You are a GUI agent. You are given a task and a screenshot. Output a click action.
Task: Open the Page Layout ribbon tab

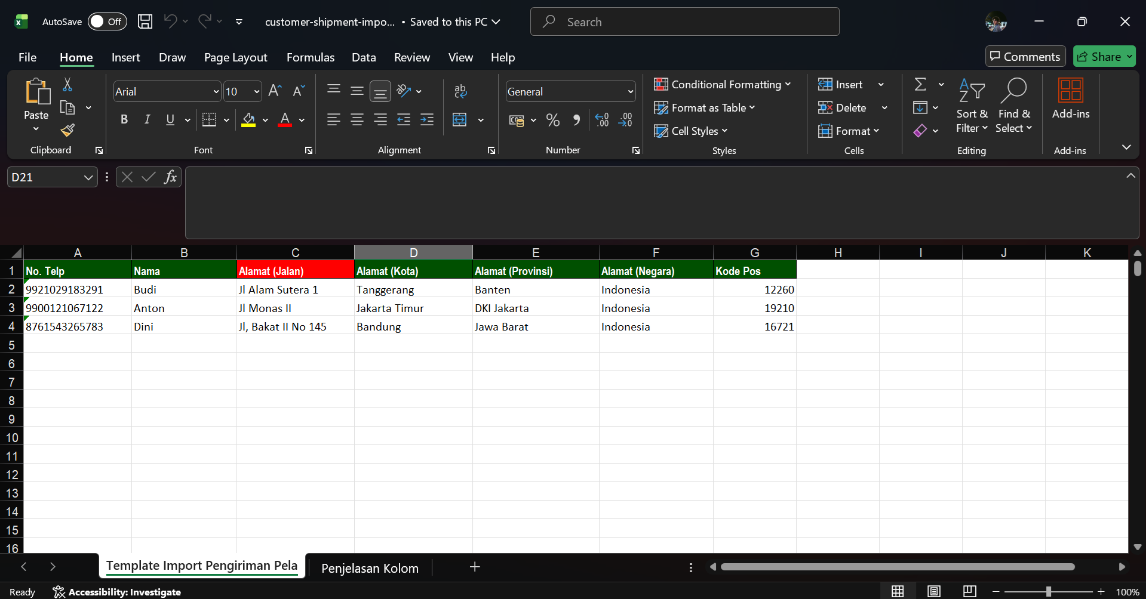point(235,57)
